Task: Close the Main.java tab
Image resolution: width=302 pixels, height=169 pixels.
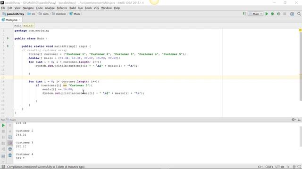Action: tap(20, 20)
